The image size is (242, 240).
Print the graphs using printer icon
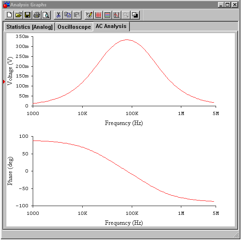point(37,15)
